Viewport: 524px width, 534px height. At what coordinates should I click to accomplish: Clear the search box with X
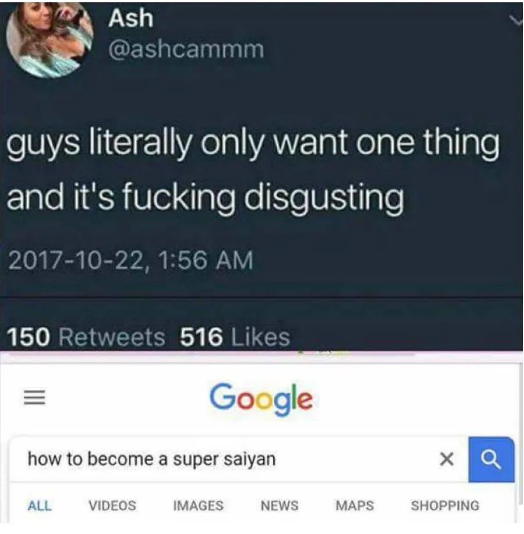[447, 459]
